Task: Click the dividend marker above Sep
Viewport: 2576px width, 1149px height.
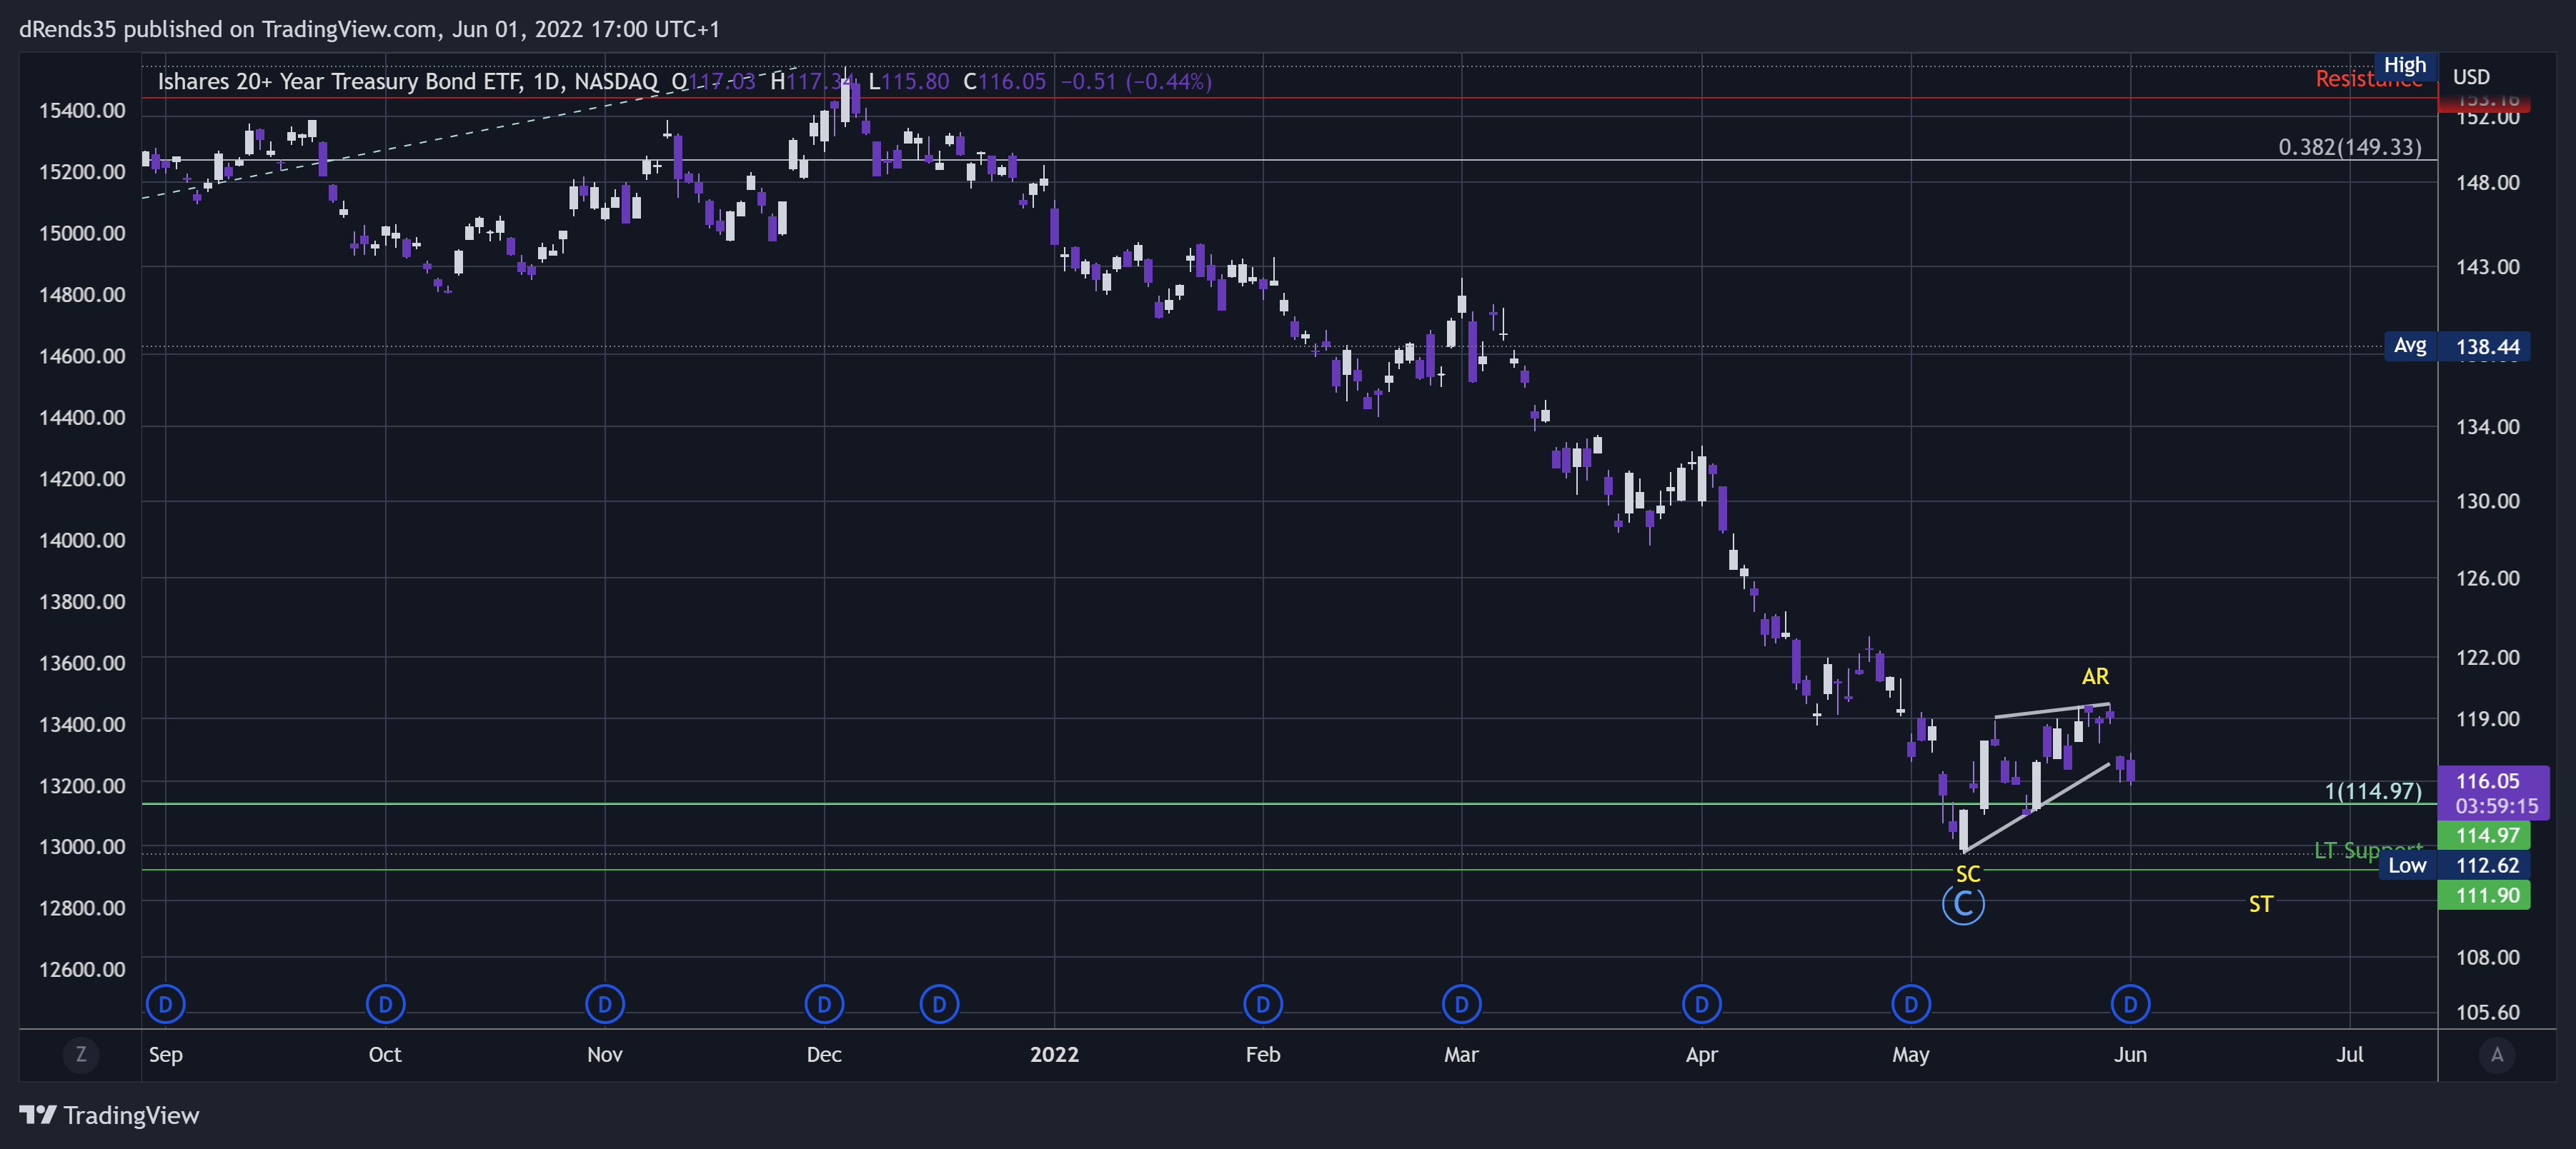Action: click(166, 1004)
